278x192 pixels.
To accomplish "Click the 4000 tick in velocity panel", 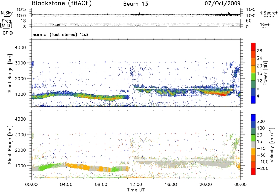I will tap(20, 119).
